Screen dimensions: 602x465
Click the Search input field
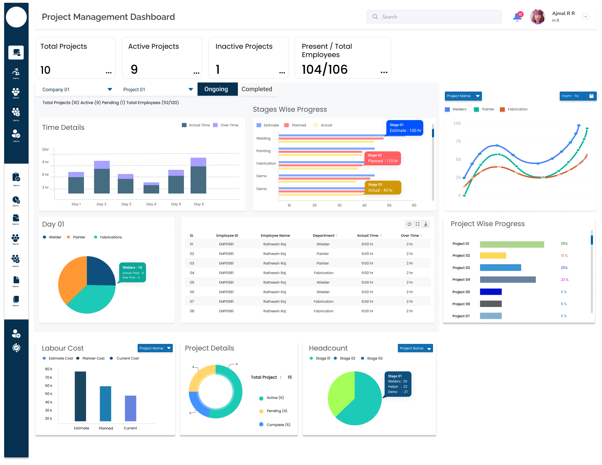tap(434, 17)
